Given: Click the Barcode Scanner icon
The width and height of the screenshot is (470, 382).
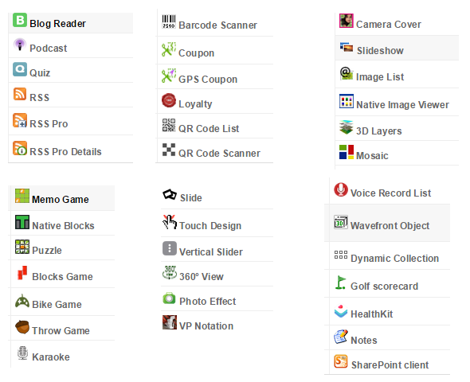Looking at the screenshot, I should click(169, 21).
